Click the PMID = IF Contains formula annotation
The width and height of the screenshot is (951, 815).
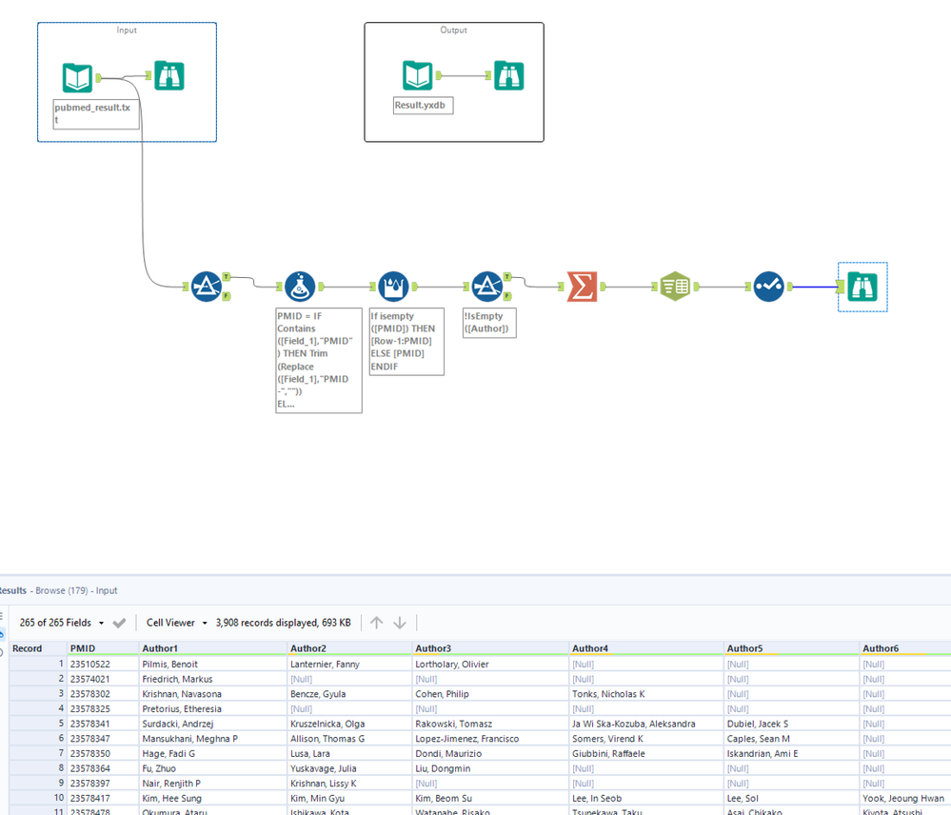318,360
